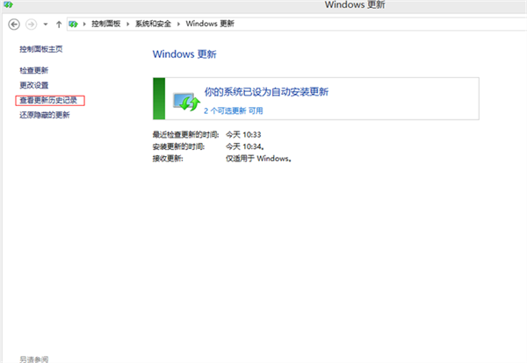Click the Forward navigation arrow
This screenshot has width=527, height=363.
pos(32,25)
